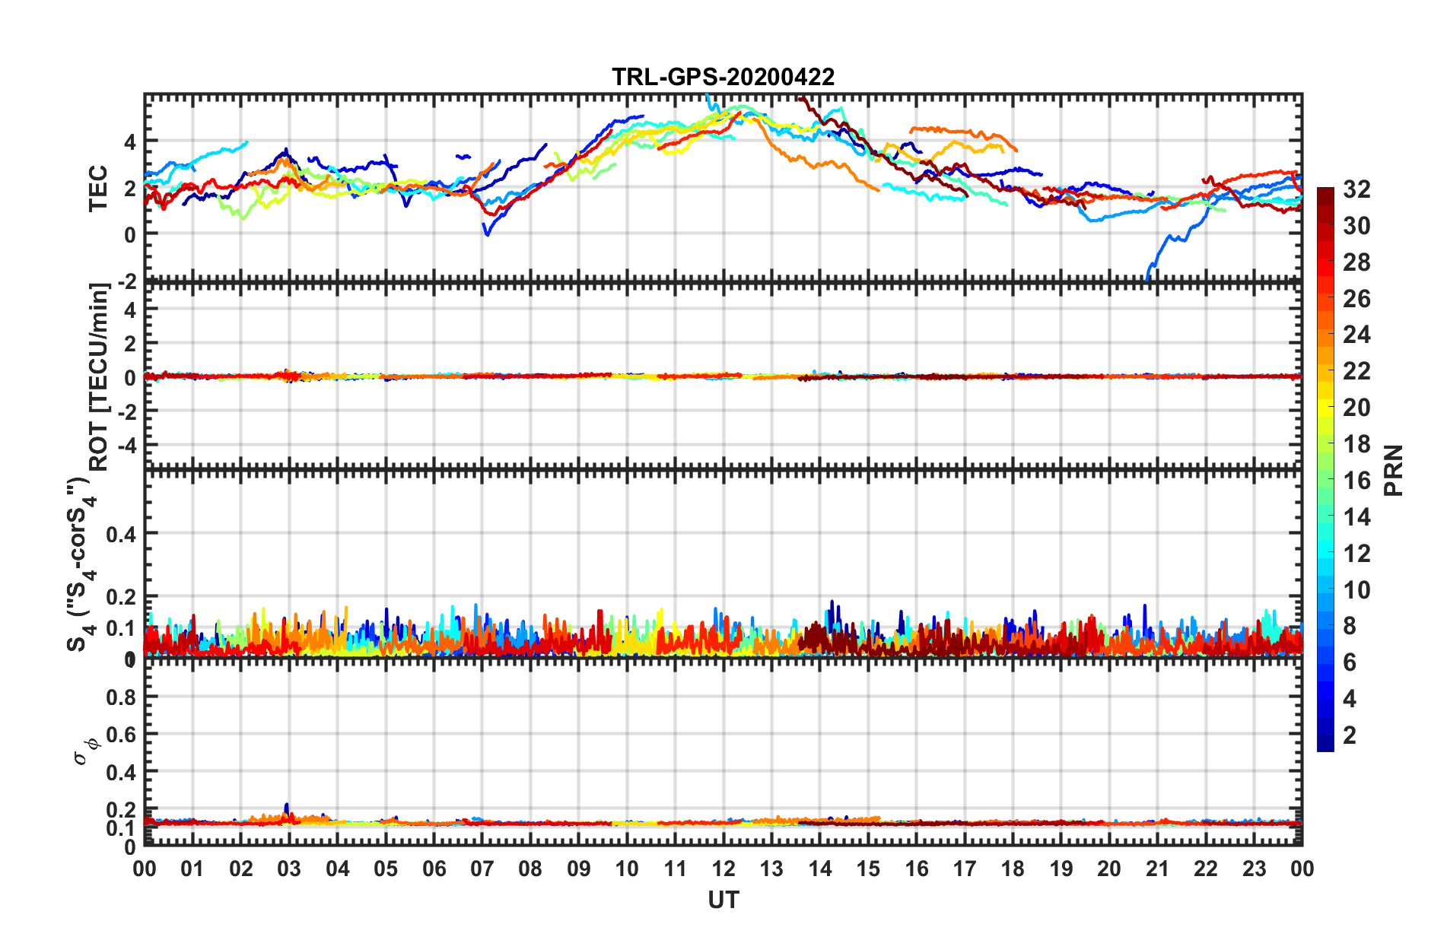Select PRN colorbar tick label 26

[1356, 299]
